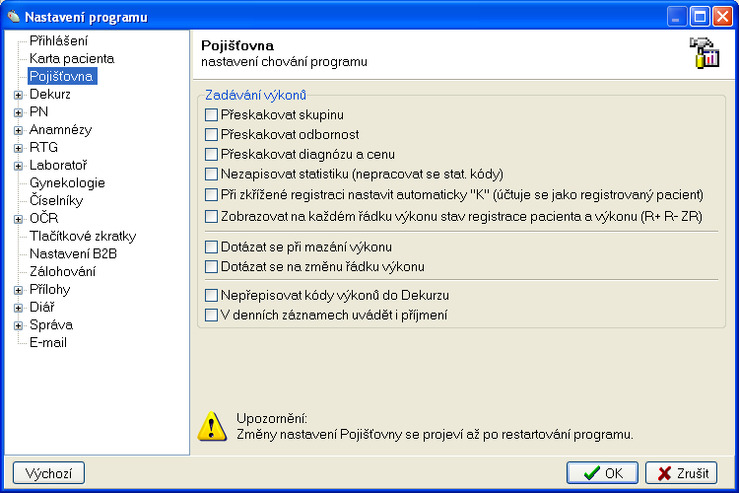The image size is (739, 493).
Task: Tick V denních záznamech uvádět i příjmení
Action: point(211,315)
